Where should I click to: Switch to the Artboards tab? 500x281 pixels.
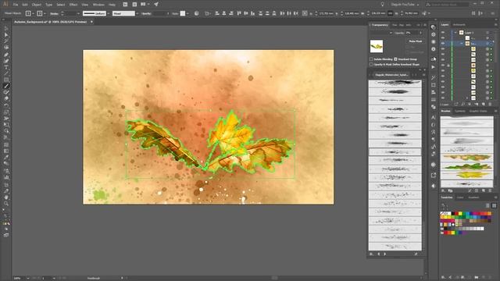[459, 24]
